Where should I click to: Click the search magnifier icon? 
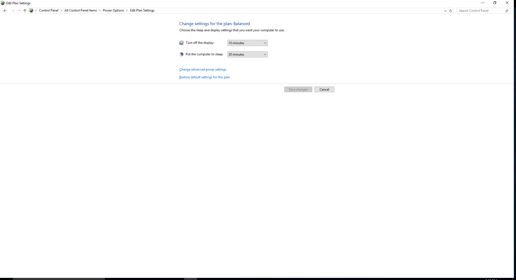tap(507, 11)
